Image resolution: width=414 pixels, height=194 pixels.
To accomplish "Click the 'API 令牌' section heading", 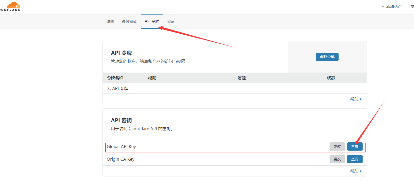I will point(121,53).
